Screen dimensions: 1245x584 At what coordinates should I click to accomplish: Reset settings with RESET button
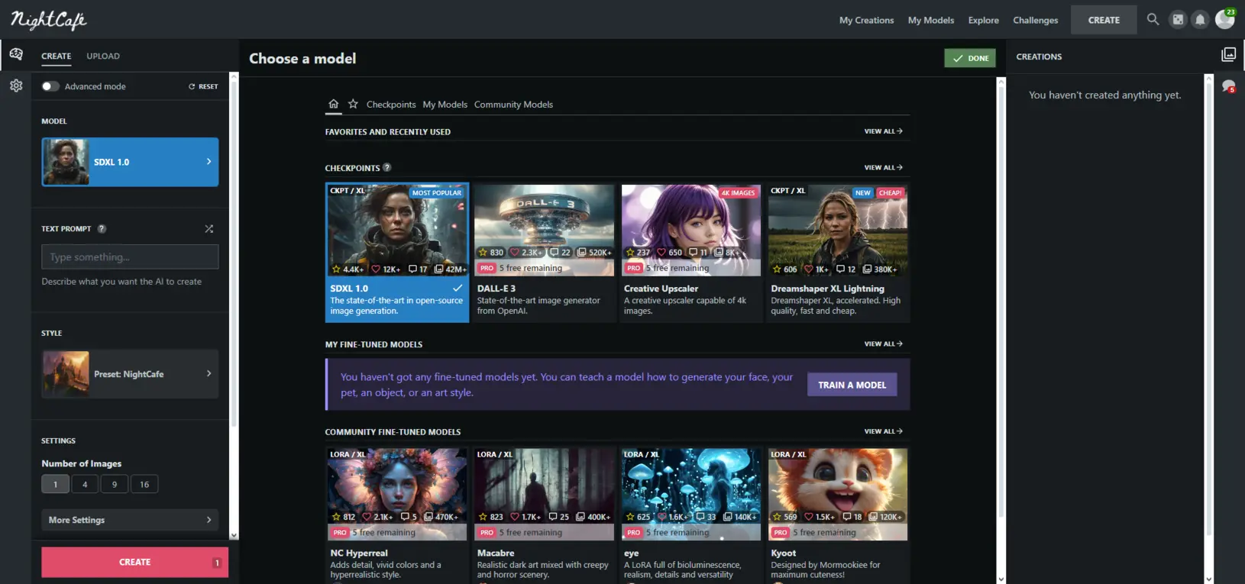pyautogui.click(x=203, y=86)
